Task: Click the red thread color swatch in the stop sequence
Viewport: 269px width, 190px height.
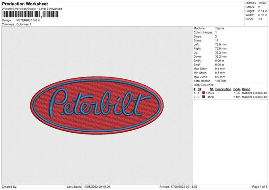Action: click(x=204, y=93)
